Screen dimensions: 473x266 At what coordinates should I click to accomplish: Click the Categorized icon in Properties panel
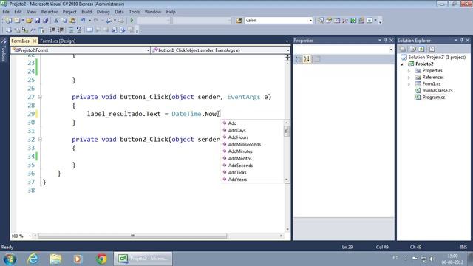(298, 59)
